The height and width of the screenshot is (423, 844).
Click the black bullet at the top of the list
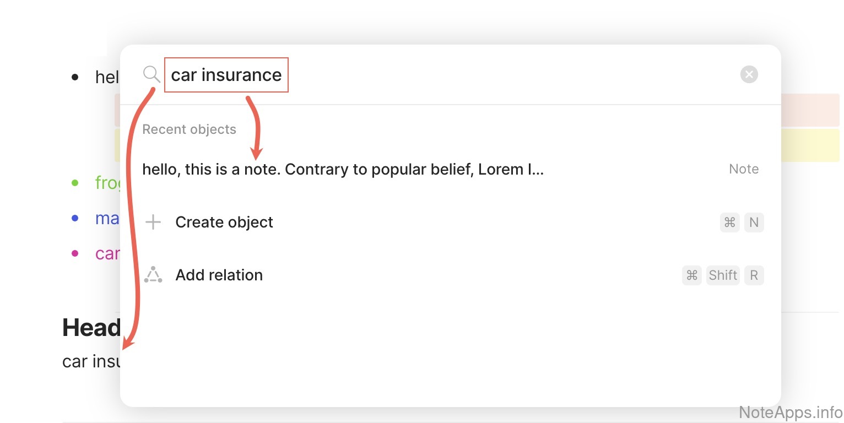(75, 77)
